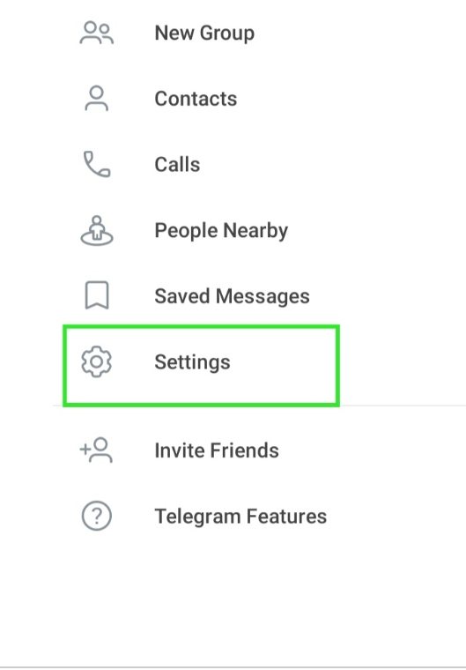Click blank row area beside Invite Friends
This screenshot has height=670, width=466.
click(373, 450)
